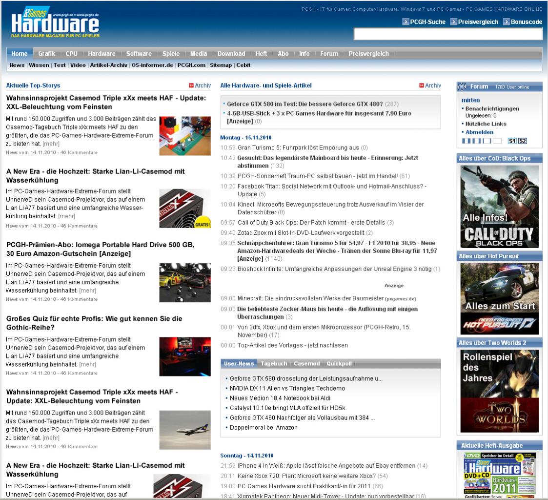Go to the Wissen sub-navigation link
The image size is (548, 500).
pos(39,65)
